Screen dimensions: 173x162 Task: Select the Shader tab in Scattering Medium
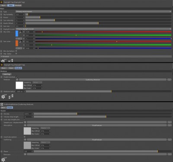coord(10,107)
